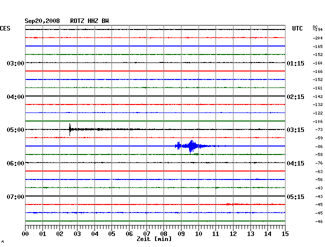325x247 pixels.
Task: Click minute tick label 05
Action: point(111,234)
